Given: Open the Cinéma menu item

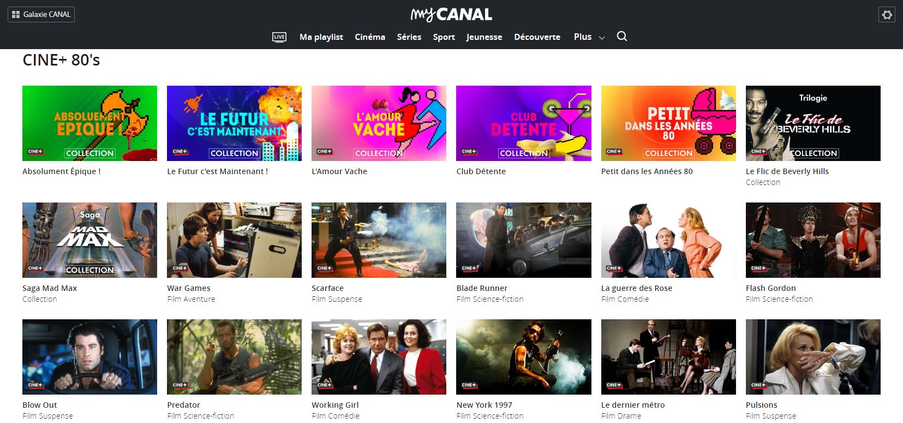Looking at the screenshot, I should coord(370,37).
